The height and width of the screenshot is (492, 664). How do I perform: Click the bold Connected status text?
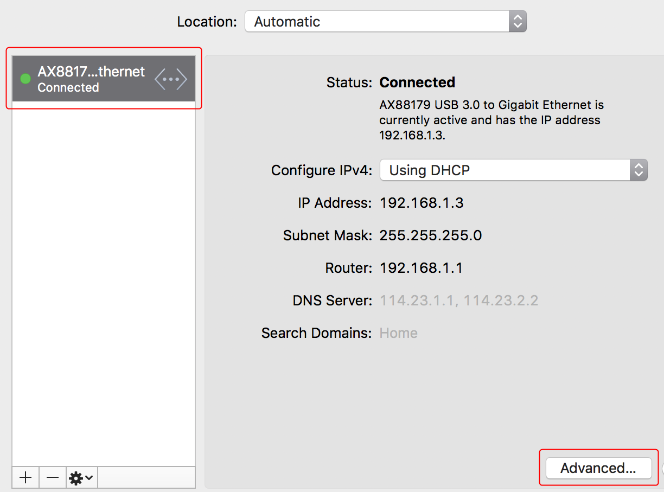click(x=417, y=82)
